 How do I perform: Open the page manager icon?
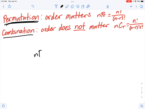(141, 6)
